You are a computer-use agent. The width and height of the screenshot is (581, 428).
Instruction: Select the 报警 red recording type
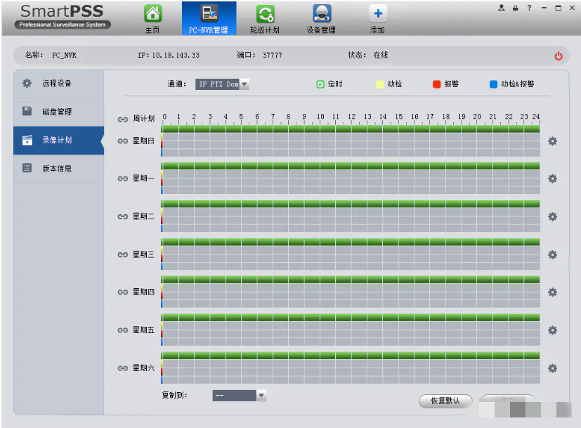[x=436, y=84]
